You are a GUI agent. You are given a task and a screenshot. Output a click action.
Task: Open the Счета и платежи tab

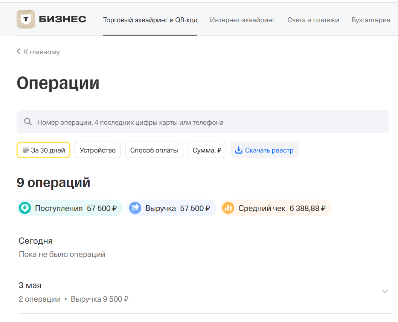[313, 20]
